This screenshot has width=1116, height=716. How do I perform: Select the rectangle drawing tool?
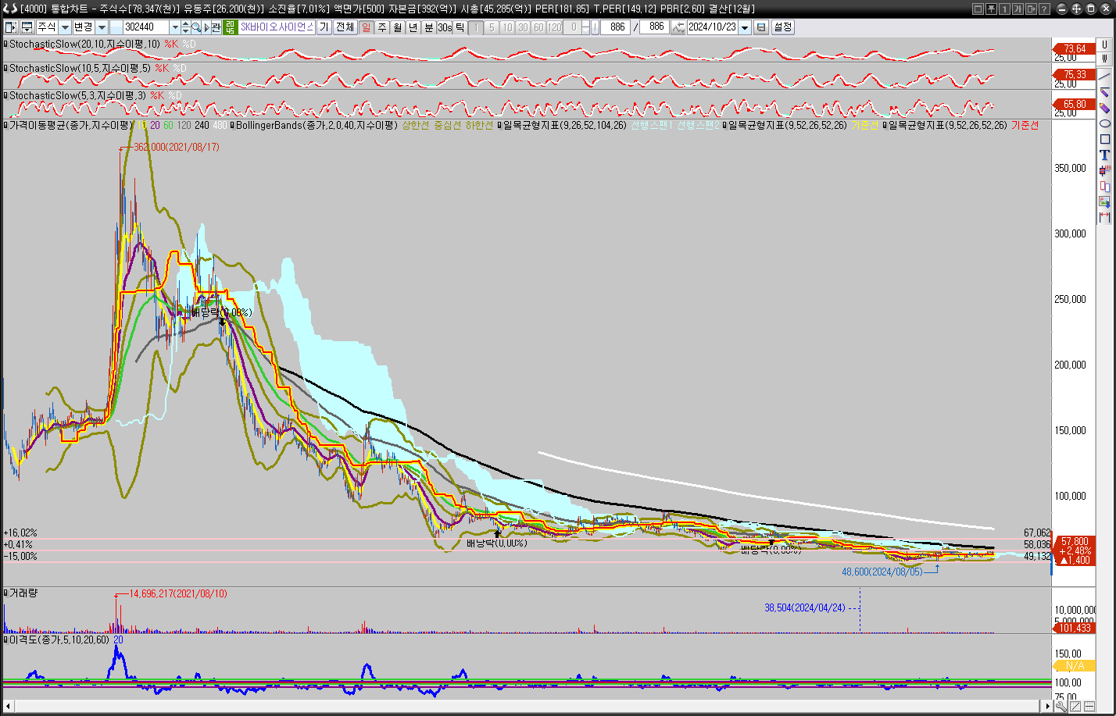(x=1104, y=139)
